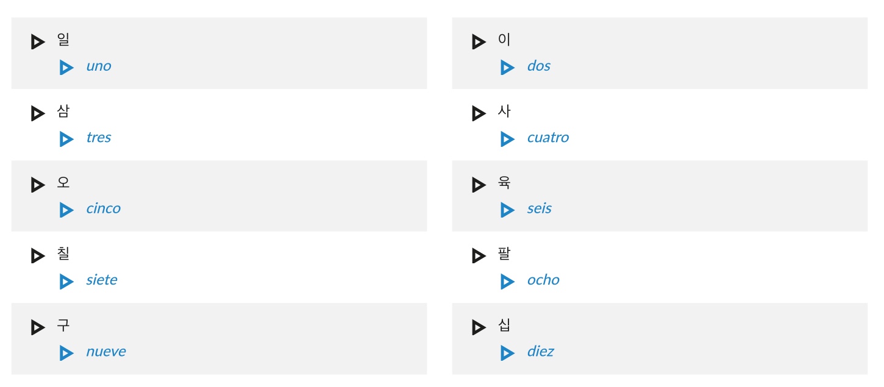Select the nueve translation link
The image size is (884, 387).
pos(106,352)
